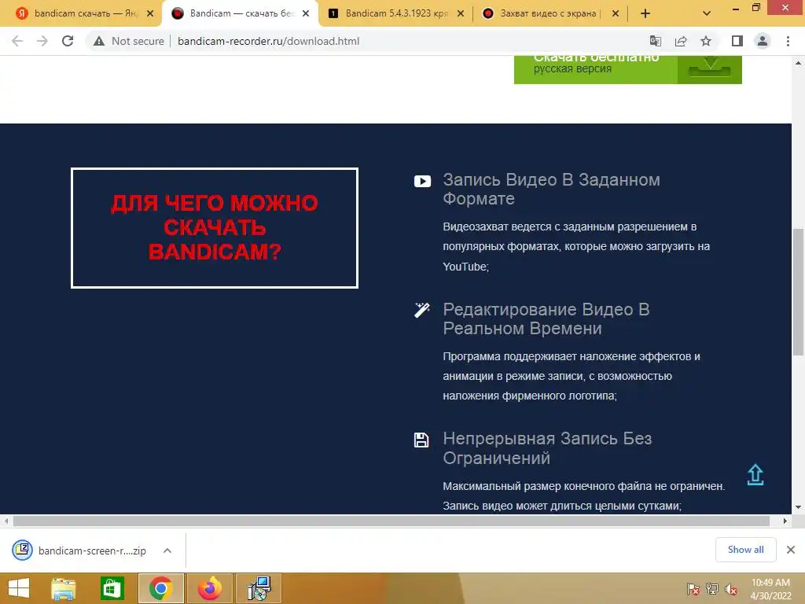
Task: Open the tab search dropdown
Action: click(707, 13)
